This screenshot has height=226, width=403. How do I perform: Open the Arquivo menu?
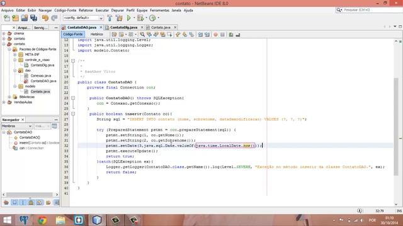pyautogui.click(x=7, y=10)
